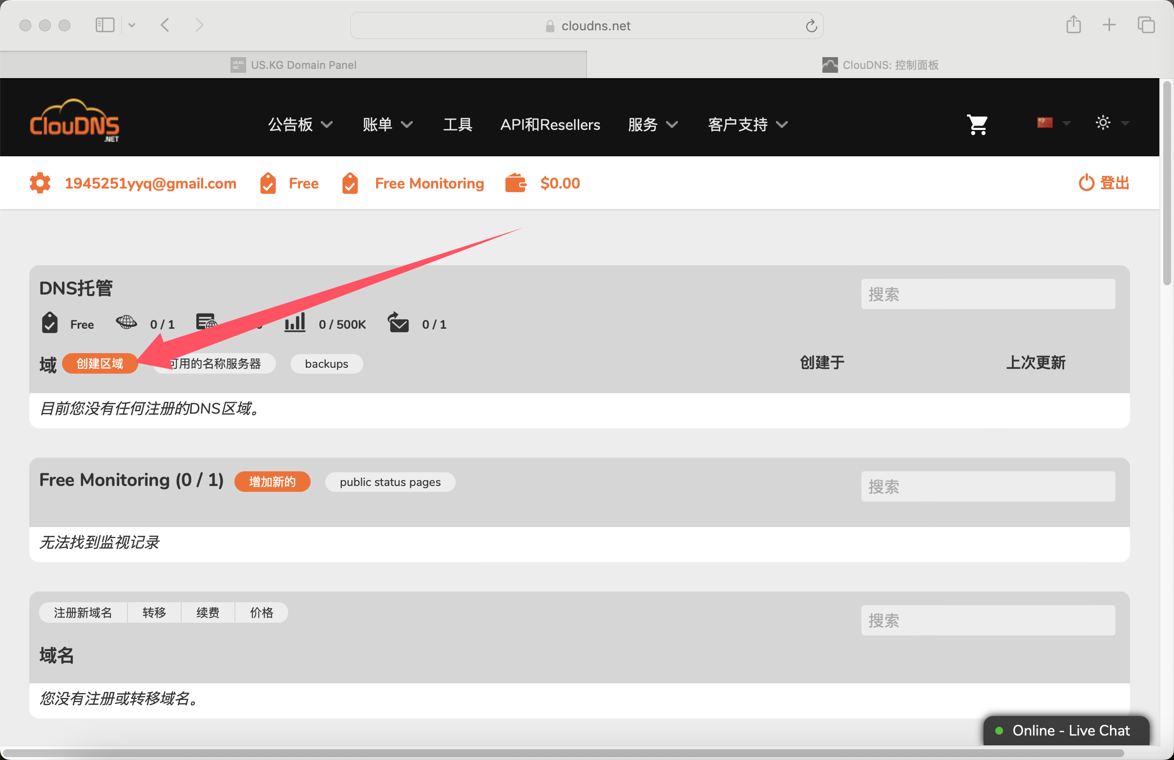Open the brightness theme switcher
The height and width of the screenshot is (760, 1174).
click(x=1111, y=123)
